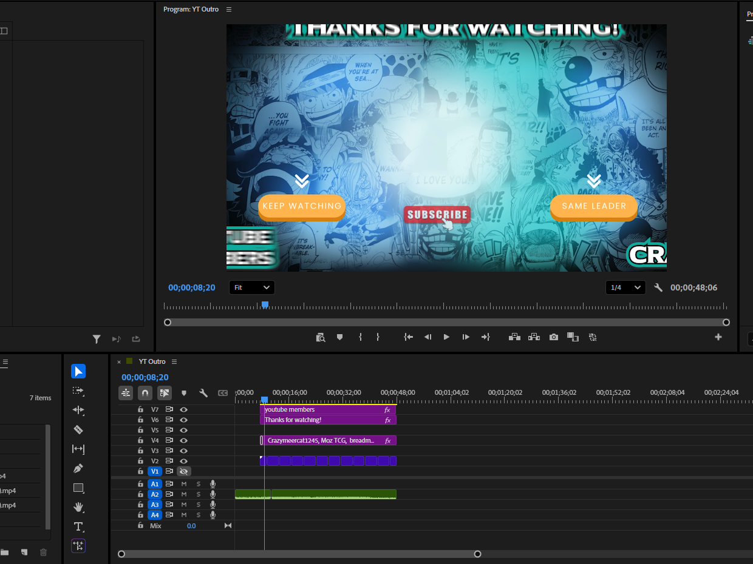Screen dimensions: 753x564
Task: Toggle Snap in Timeline magnet icon
Action: coord(145,393)
